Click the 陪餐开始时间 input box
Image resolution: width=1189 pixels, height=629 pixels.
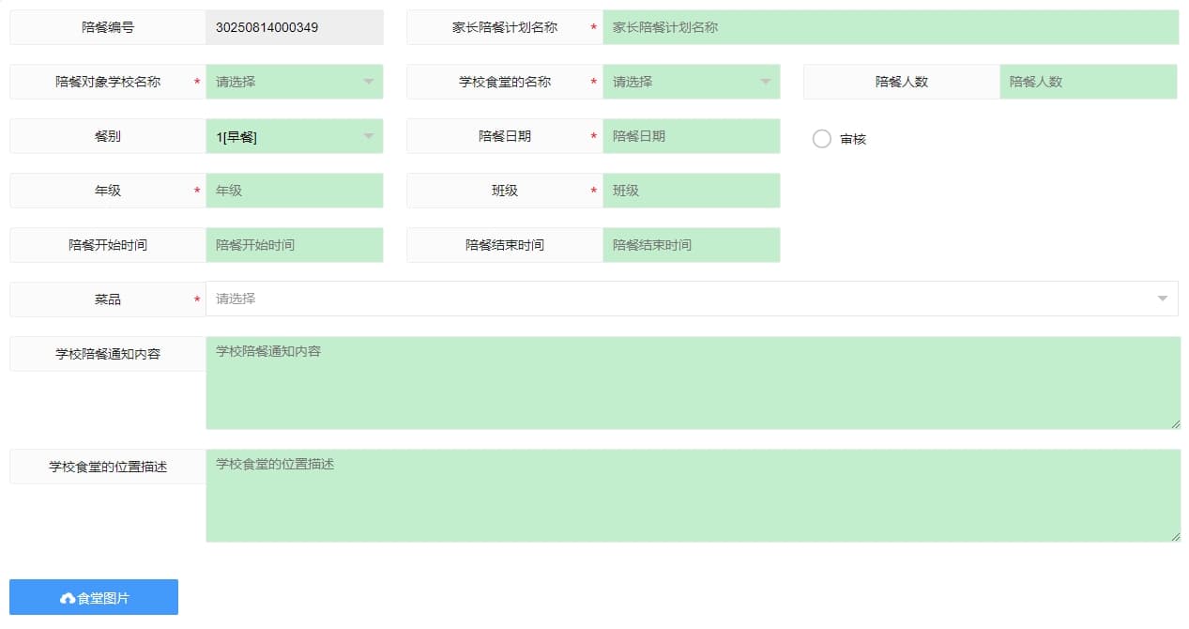pos(295,245)
